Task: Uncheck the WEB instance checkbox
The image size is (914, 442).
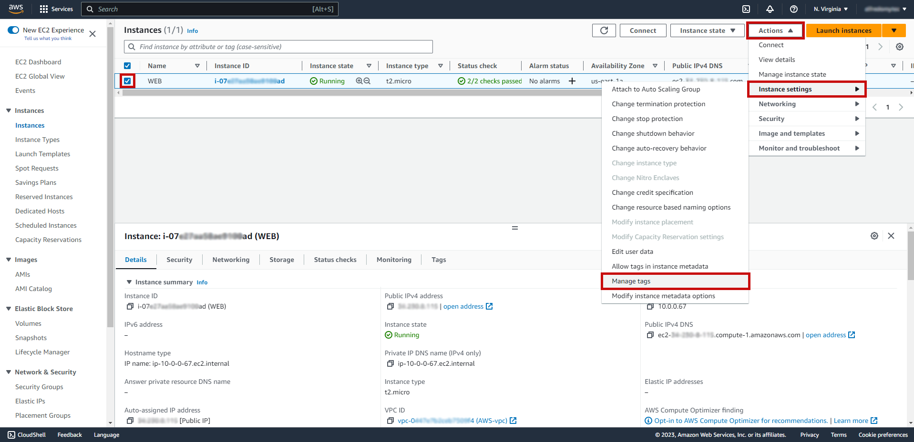Action: (127, 81)
